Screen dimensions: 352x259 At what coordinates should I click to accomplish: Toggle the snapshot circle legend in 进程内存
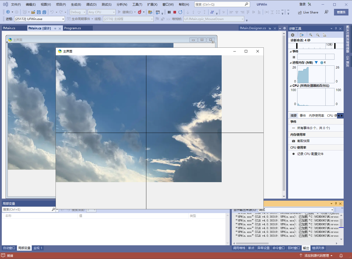click(x=322, y=62)
